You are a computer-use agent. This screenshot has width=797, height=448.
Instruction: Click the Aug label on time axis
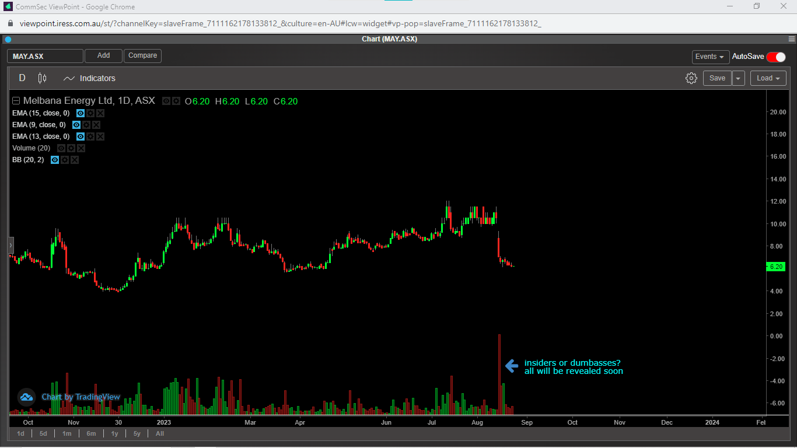pyautogui.click(x=477, y=422)
